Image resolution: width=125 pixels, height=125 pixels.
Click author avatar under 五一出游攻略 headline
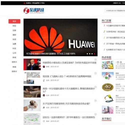[x=44, y=121]
